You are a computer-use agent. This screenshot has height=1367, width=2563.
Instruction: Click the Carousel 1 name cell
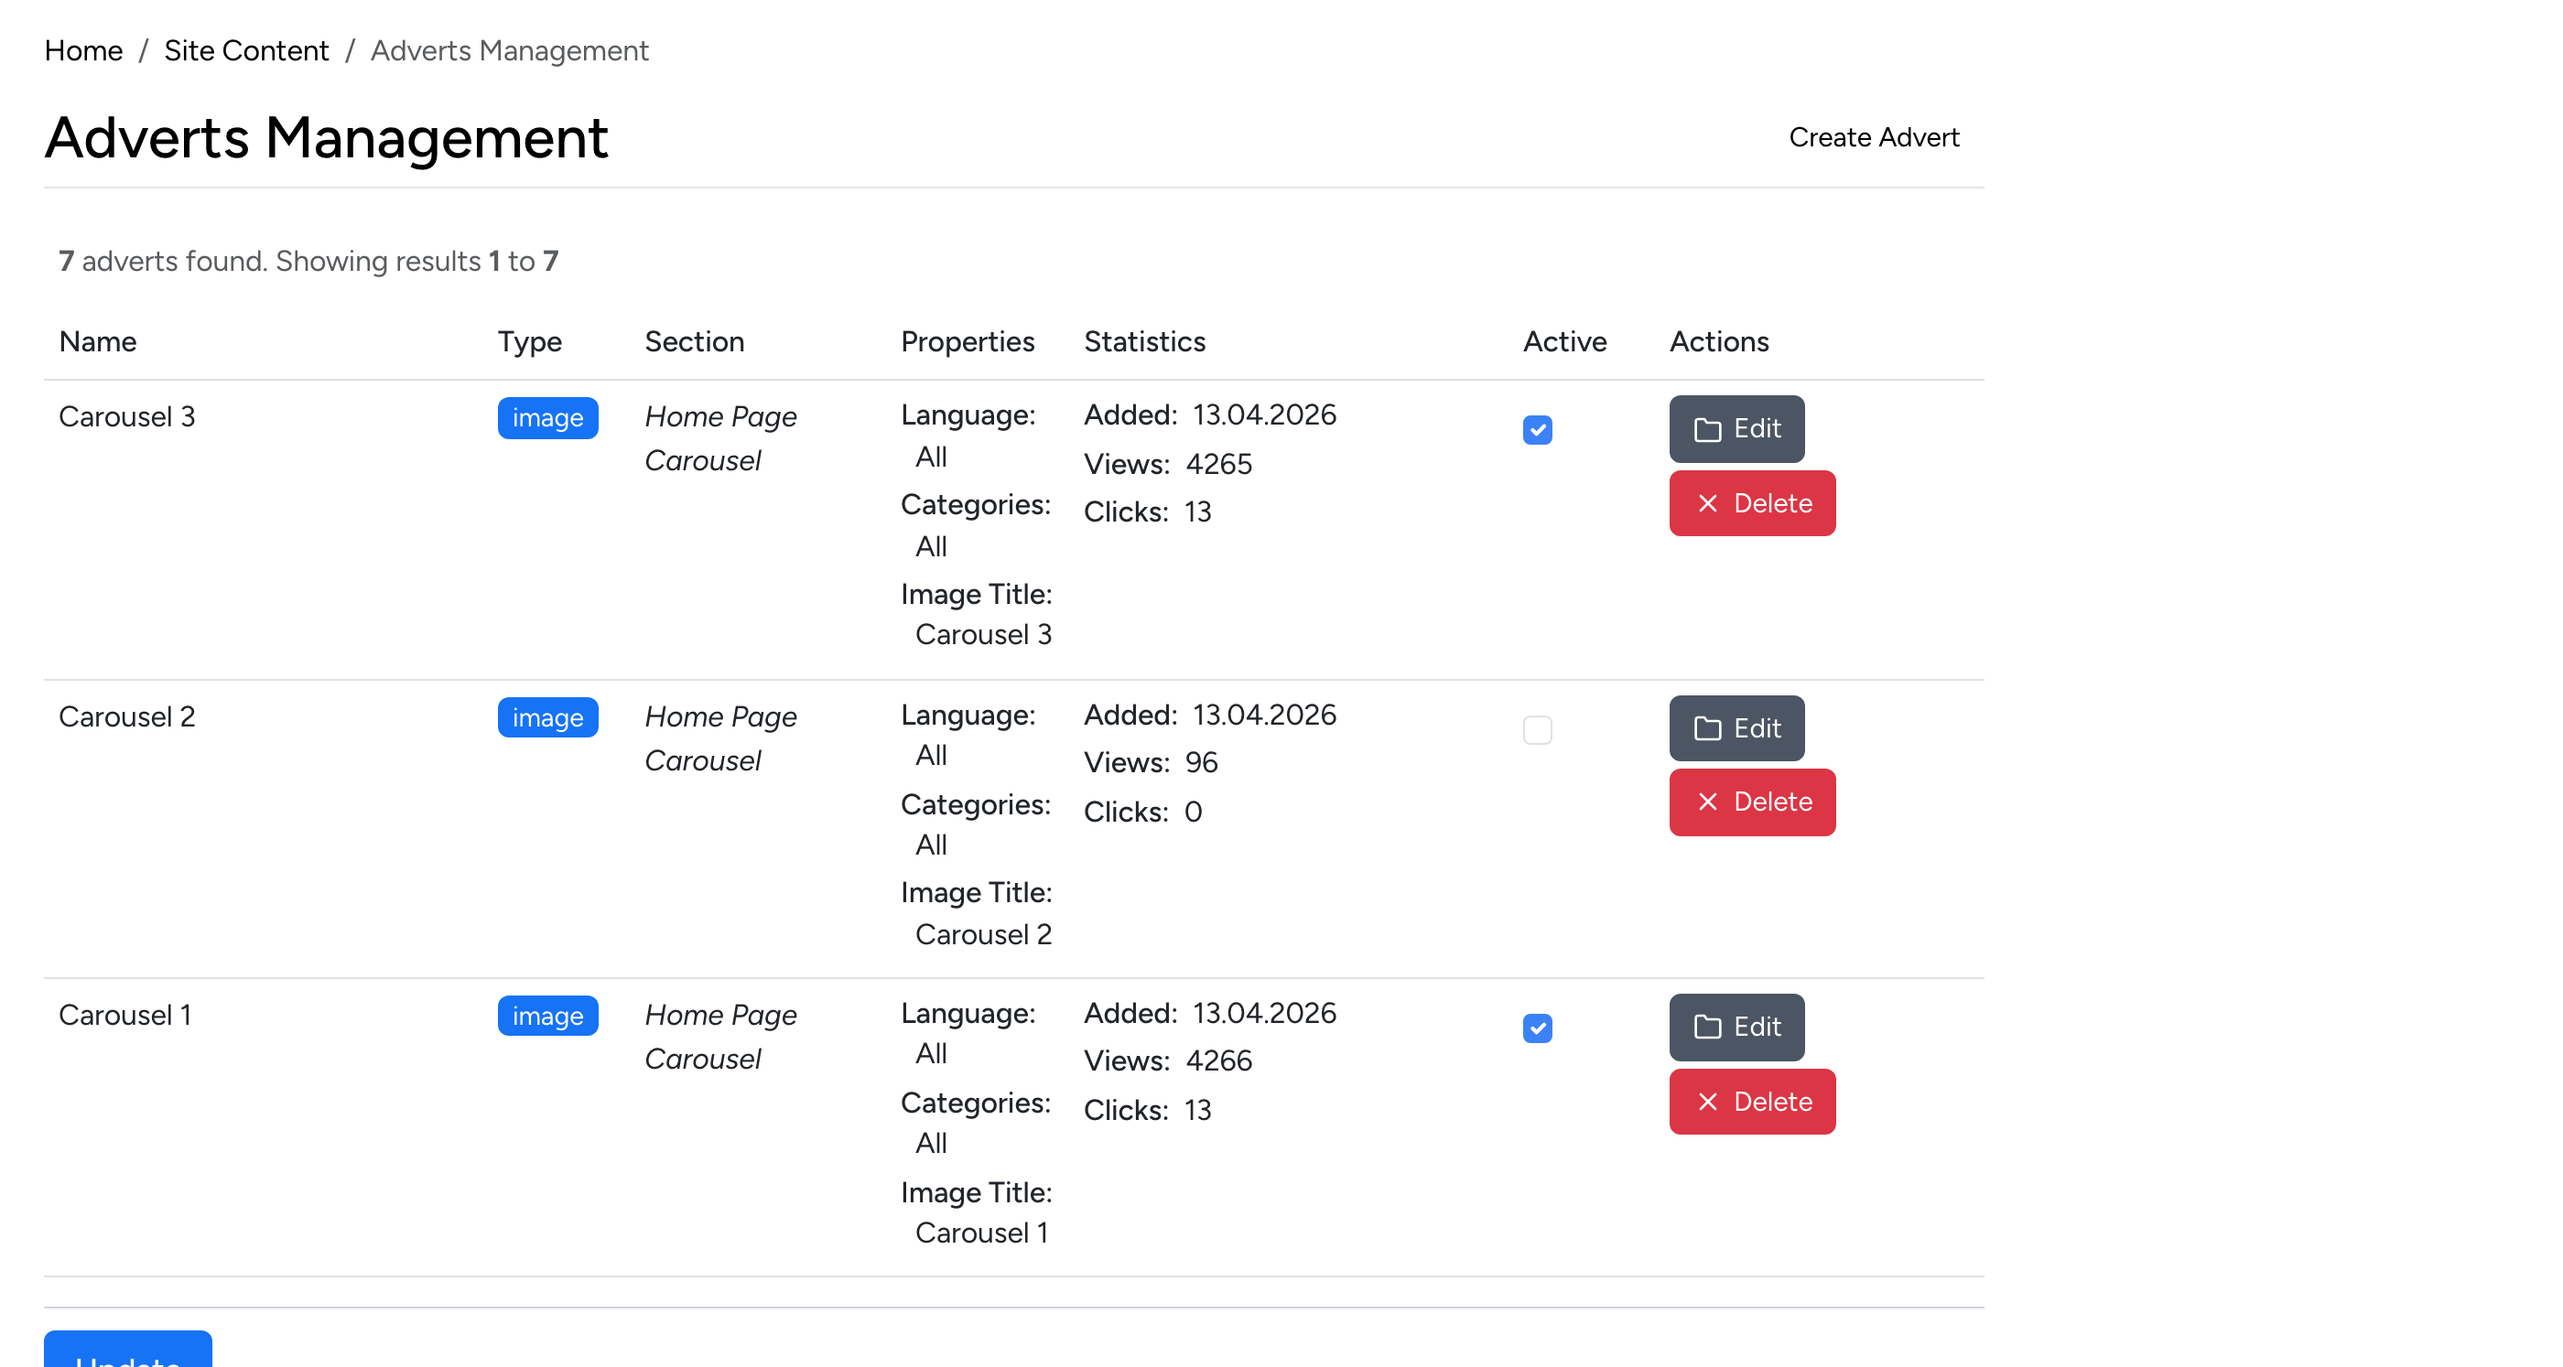(124, 1015)
